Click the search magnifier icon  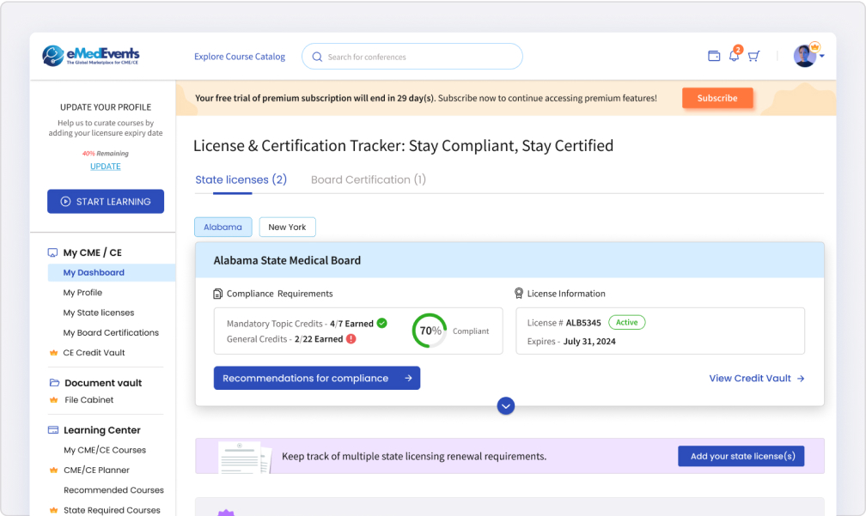coord(317,57)
